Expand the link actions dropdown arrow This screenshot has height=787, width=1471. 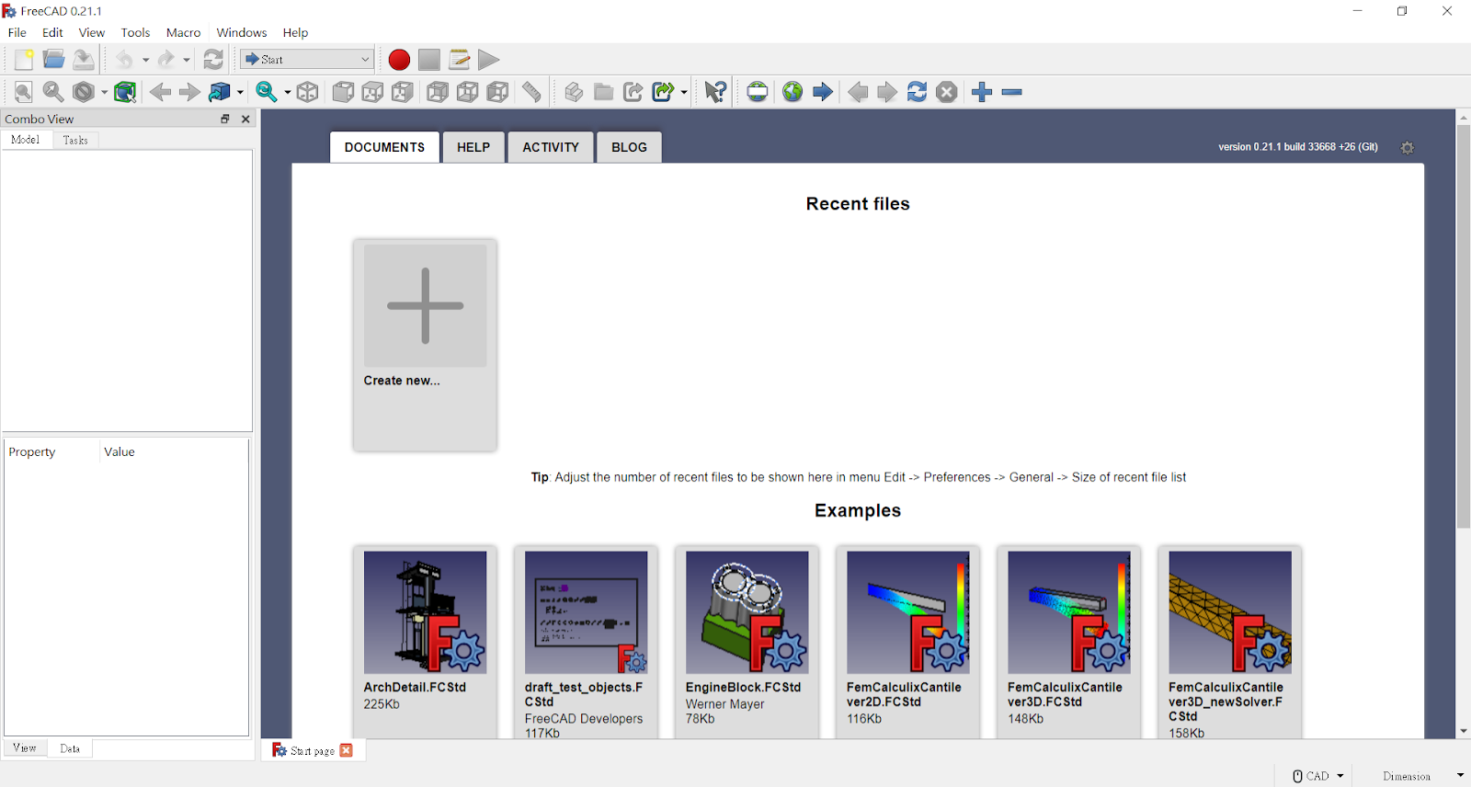click(683, 93)
